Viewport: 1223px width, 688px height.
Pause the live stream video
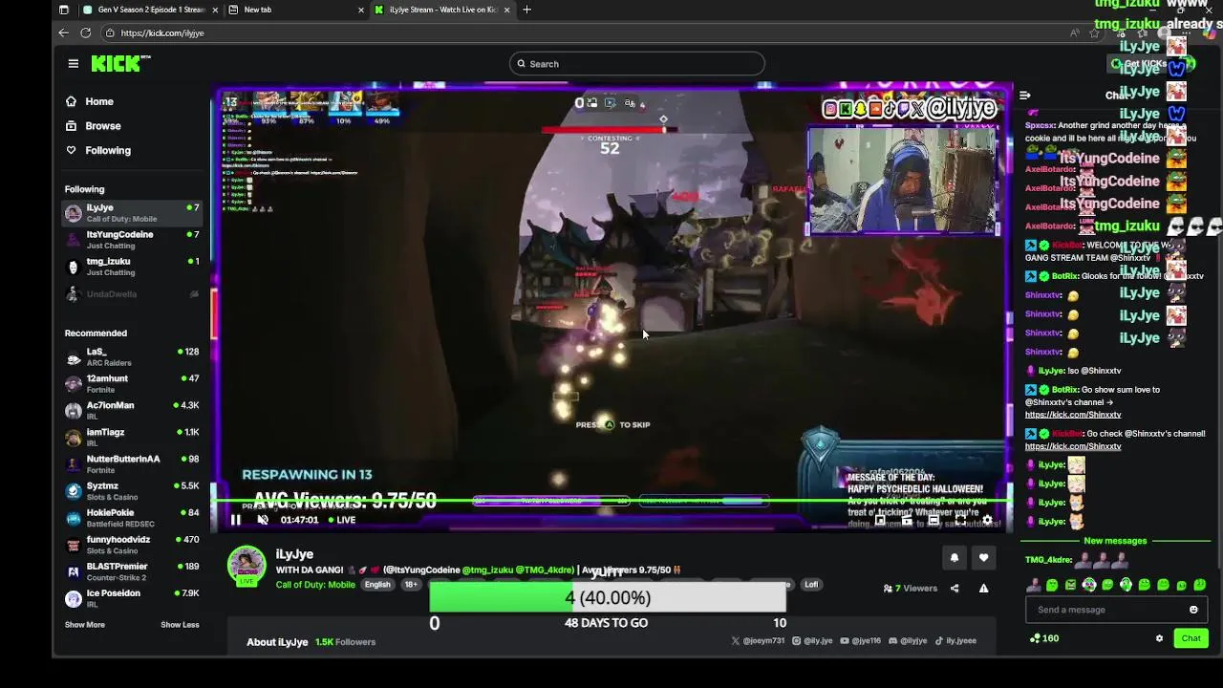(235, 520)
